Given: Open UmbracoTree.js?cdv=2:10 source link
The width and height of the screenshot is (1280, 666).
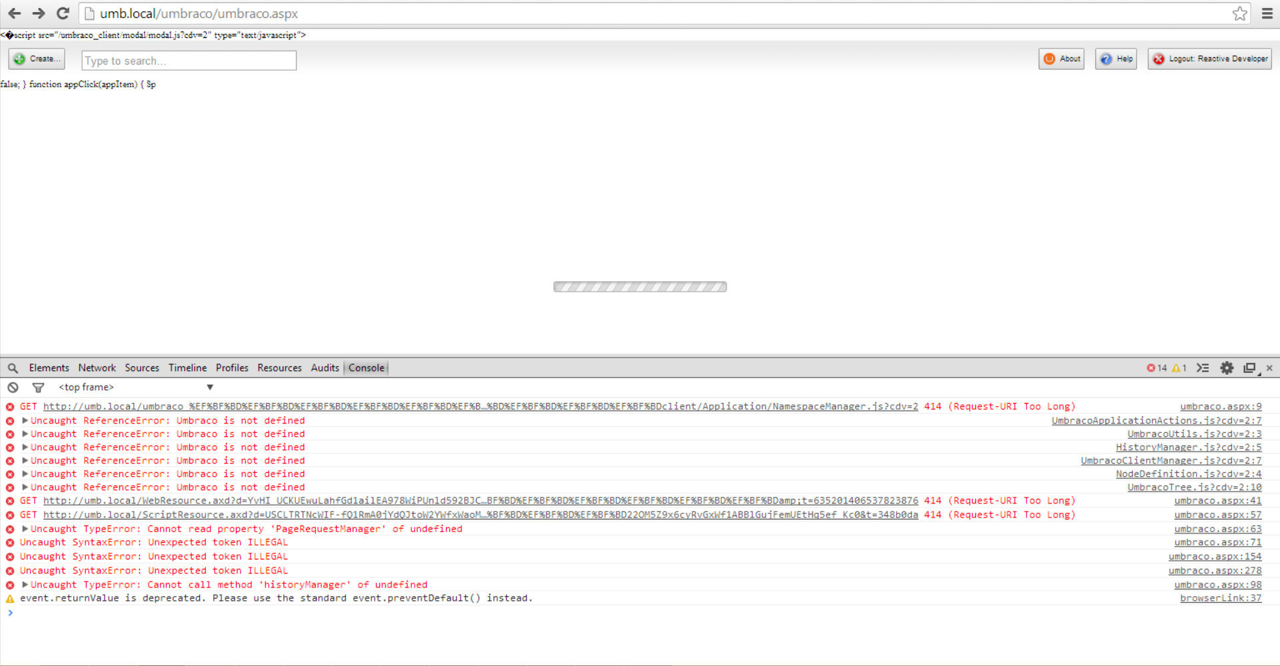Looking at the screenshot, I should 1195,487.
